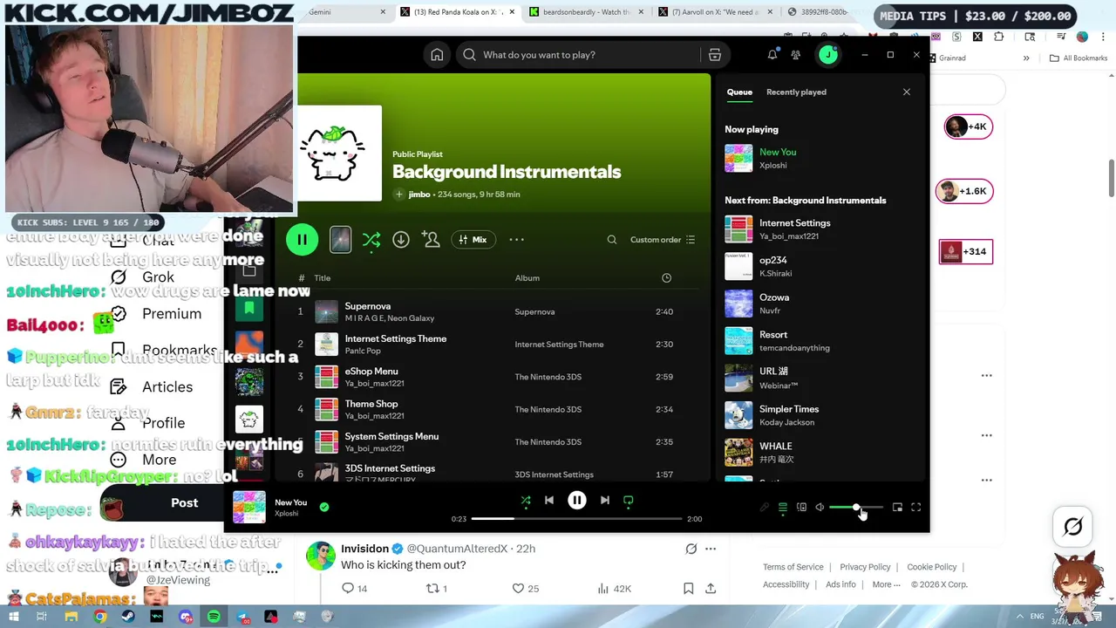Go to Spotify Home via house icon

(x=437, y=55)
